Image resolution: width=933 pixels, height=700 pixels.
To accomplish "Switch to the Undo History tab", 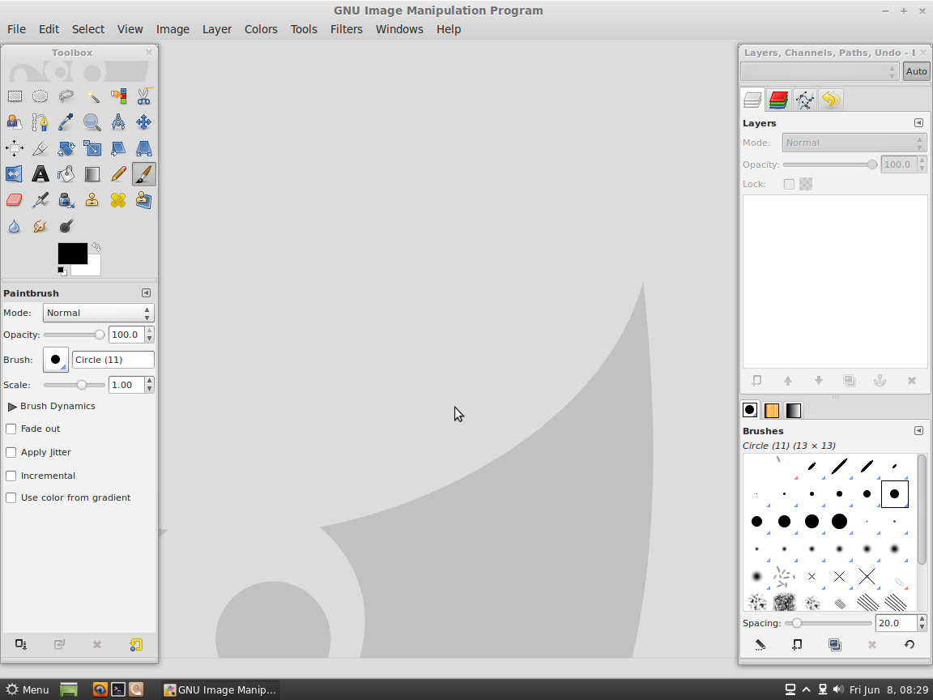I will pyautogui.click(x=831, y=100).
